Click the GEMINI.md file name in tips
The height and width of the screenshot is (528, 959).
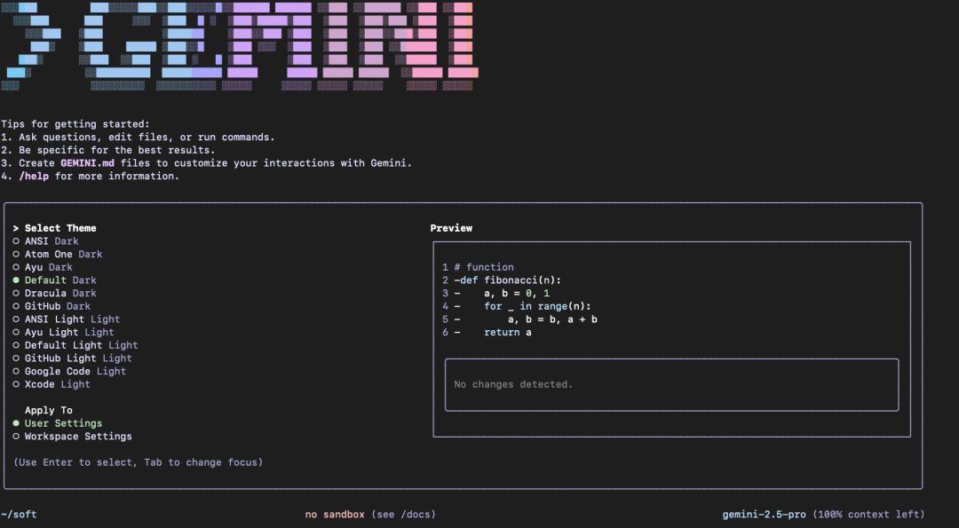(87, 163)
